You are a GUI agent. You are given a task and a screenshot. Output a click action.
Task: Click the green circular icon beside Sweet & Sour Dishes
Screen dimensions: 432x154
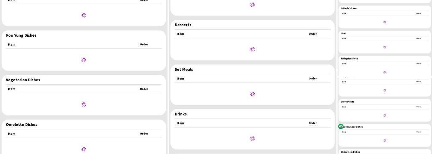pyautogui.click(x=341, y=127)
